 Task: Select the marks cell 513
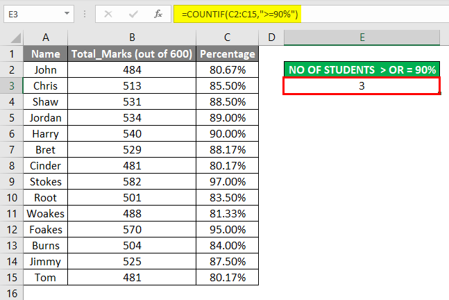(x=132, y=85)
